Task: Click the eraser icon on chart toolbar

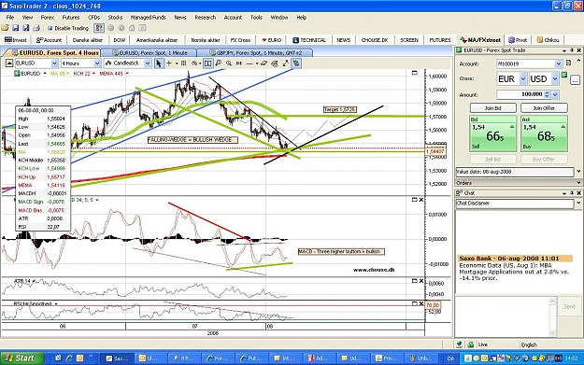Action: click(x=264, y=63)
